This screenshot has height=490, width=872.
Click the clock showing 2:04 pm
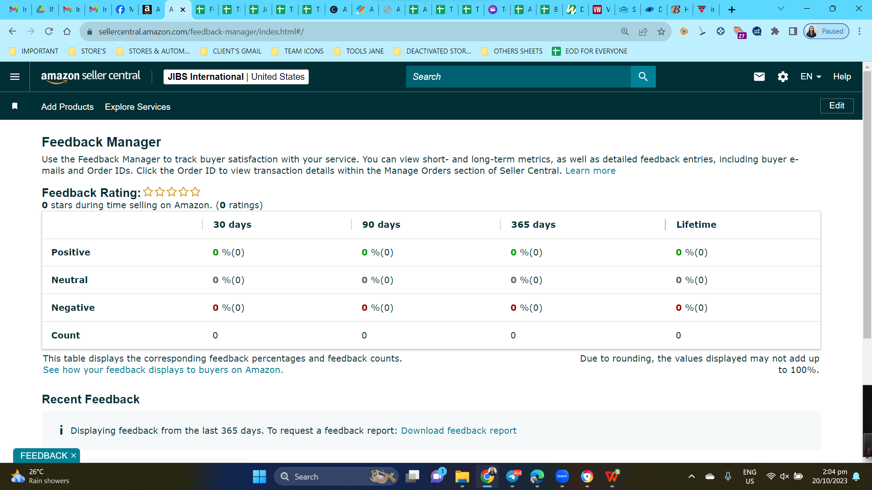pos(834,472)
